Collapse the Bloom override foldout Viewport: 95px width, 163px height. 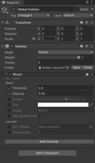(6, 74)
